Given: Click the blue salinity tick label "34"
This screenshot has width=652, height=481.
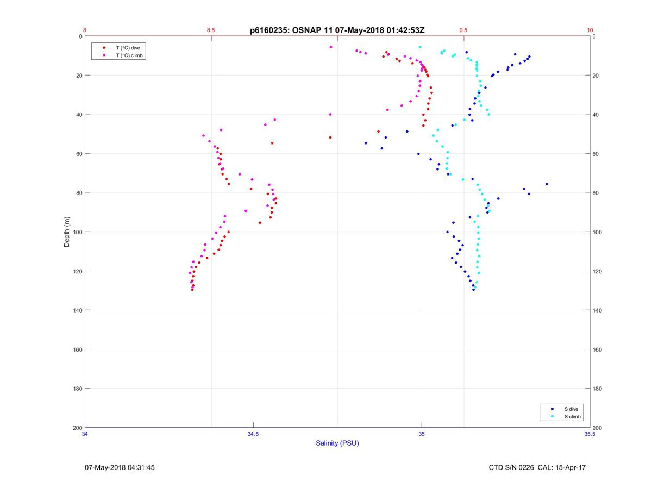Looking at the screenshot, I should click(85, 434).
